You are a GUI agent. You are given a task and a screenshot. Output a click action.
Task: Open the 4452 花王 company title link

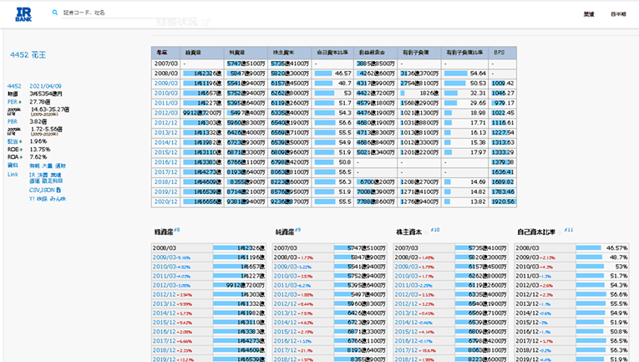point(28,54)
